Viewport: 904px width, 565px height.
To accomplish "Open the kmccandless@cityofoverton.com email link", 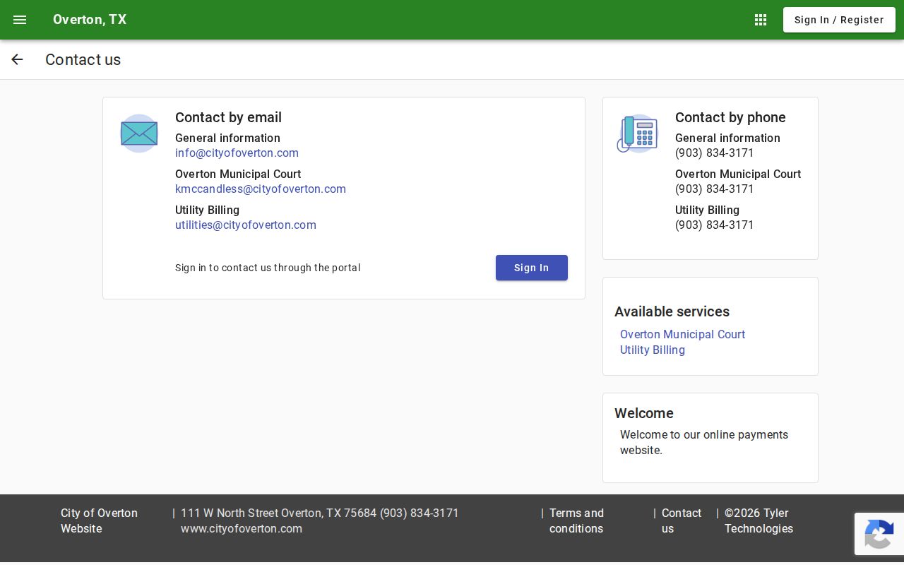I will click(x=261, y=189).
